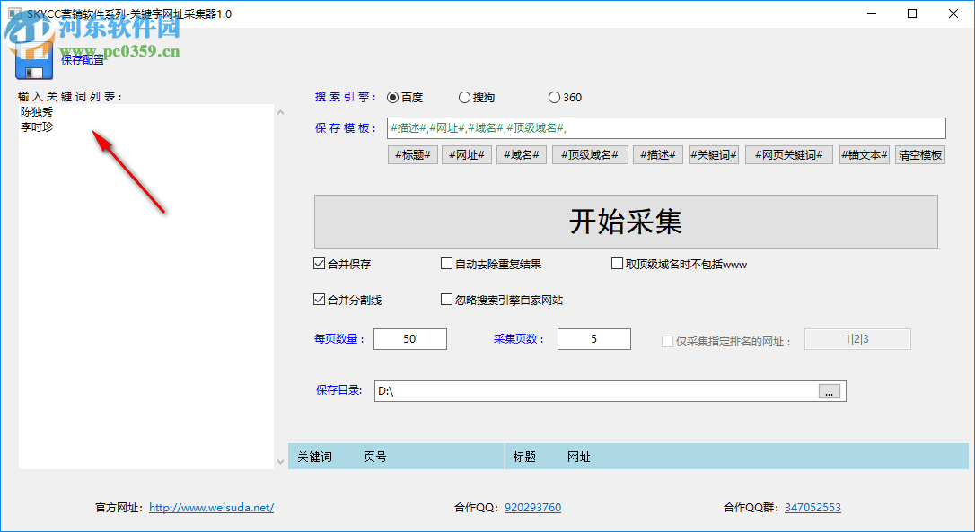975x532 pixels.
Task: Insert the #标题# title template tag
Action: pos(412,154)
